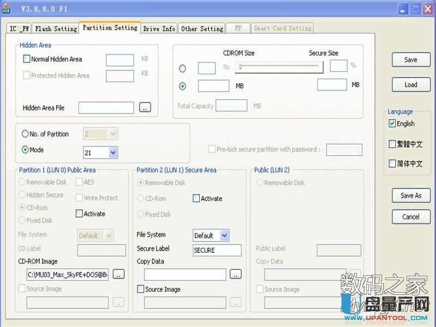
Task: Open File System dropdown in Partition 2
Action: pyautogui.click(x=223, y=235)
